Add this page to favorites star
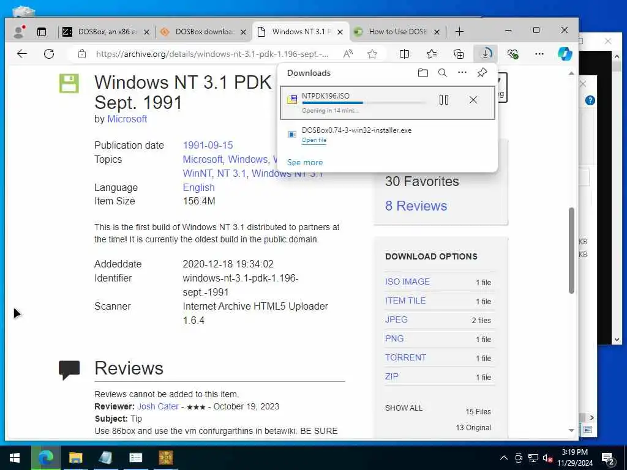 pos(372,54)
